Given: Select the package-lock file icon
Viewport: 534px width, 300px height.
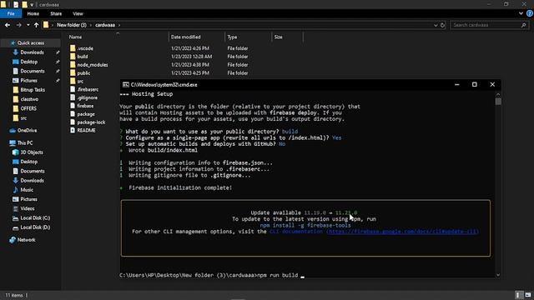Looking at the screenshot, I should tap(73, 122).
